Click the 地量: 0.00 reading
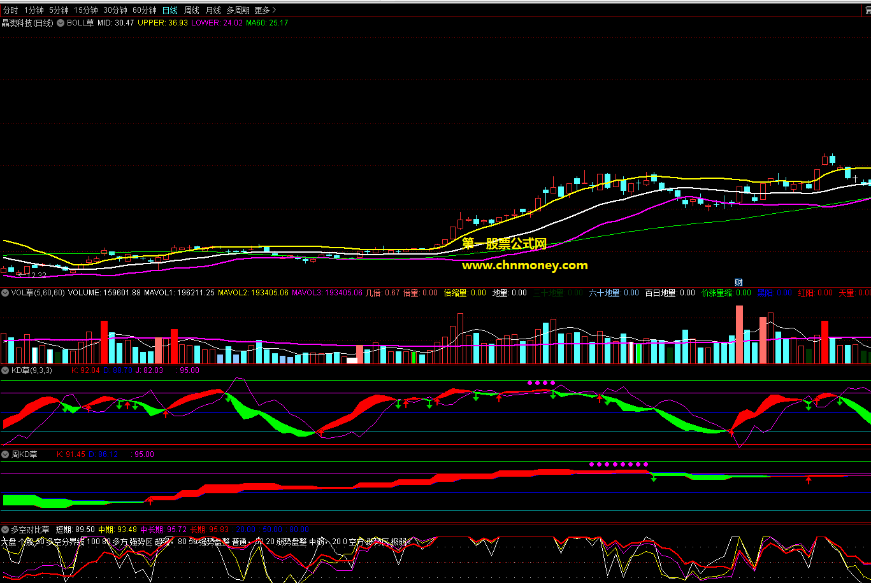The width and height of the screenshot is (871, 583). pyautogui.click(x=510, y=293)
